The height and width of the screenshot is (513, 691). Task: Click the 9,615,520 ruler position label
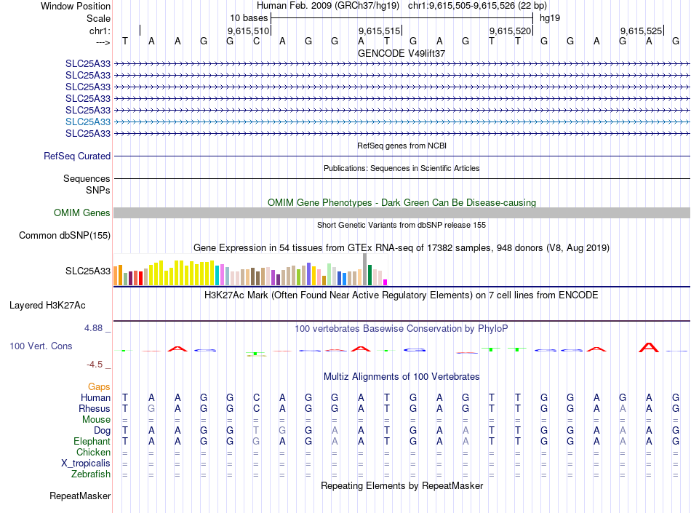(510, 31)
